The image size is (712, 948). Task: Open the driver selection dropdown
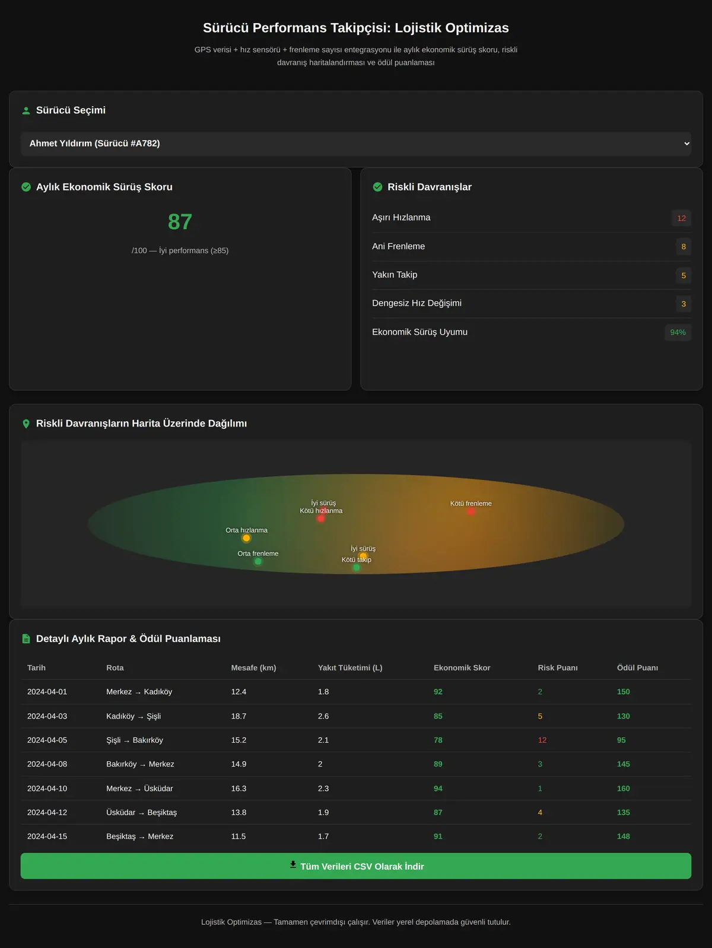pyautogui.click(x=356, y=144)
